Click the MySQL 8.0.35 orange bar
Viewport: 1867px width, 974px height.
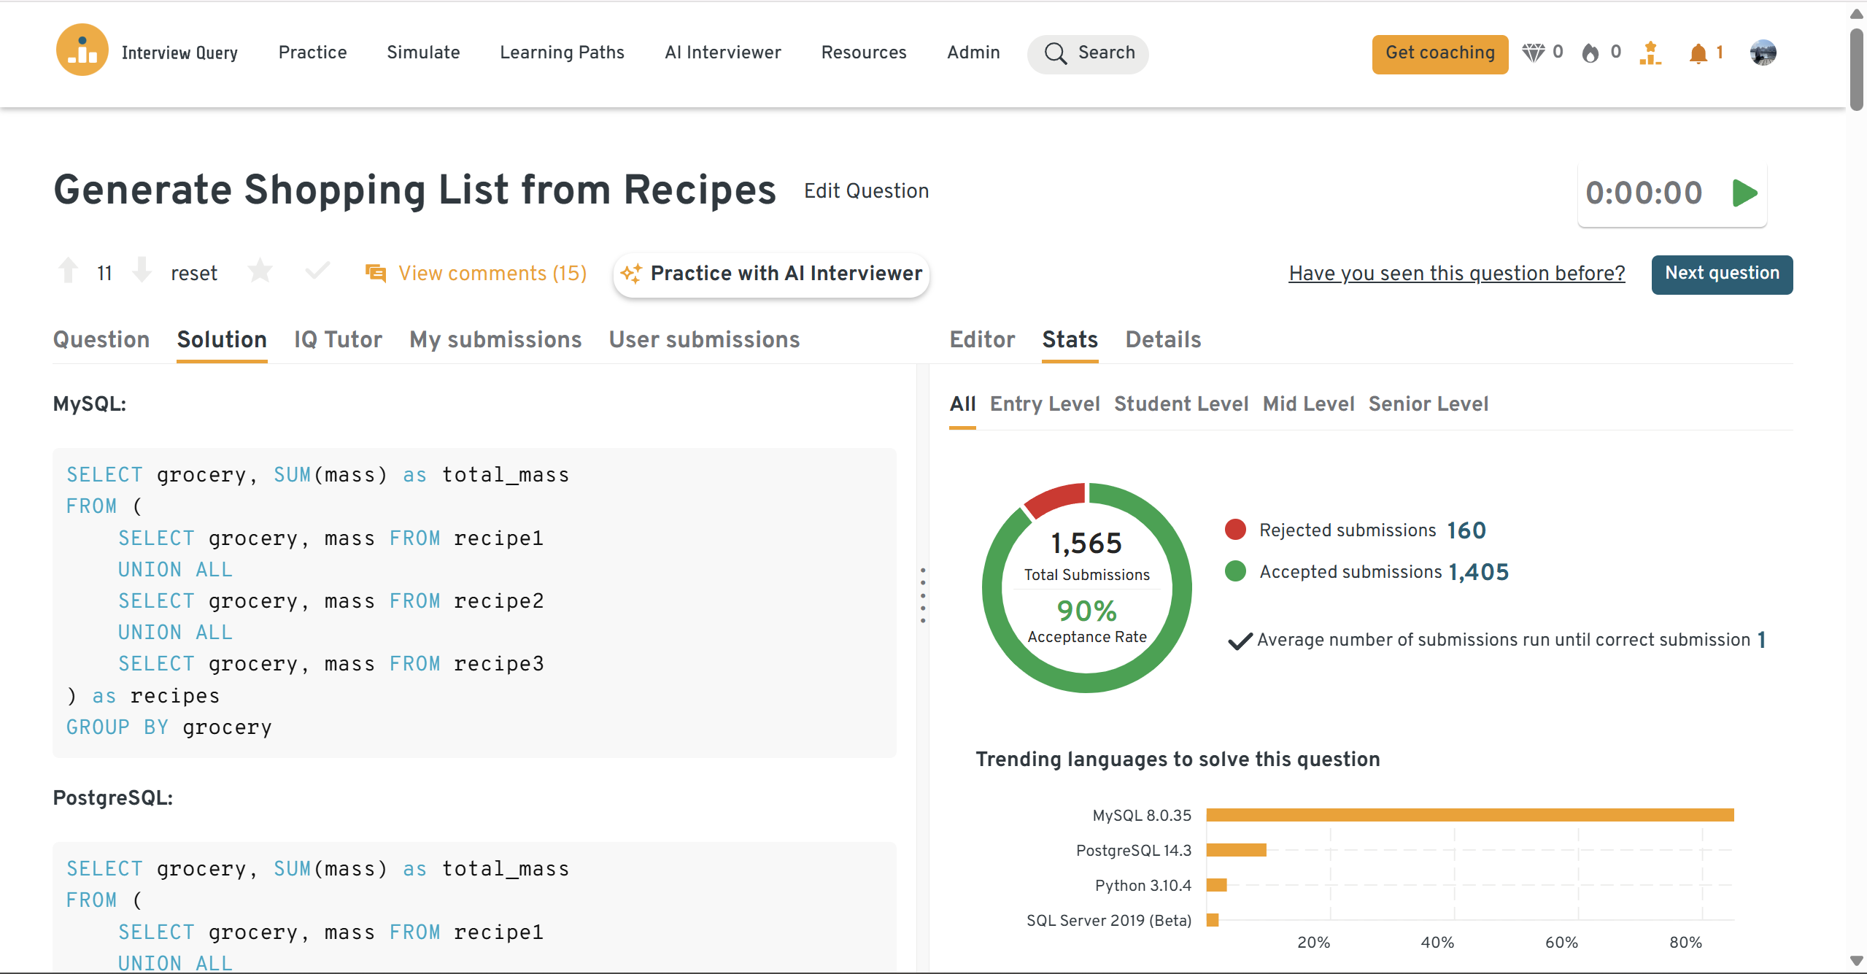[1469, 815]
